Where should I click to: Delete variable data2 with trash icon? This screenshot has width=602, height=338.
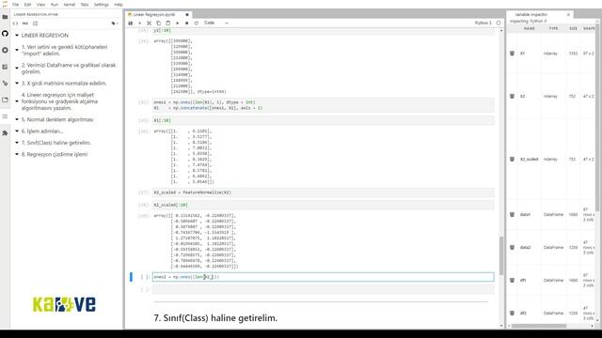[x=512, y=248]
